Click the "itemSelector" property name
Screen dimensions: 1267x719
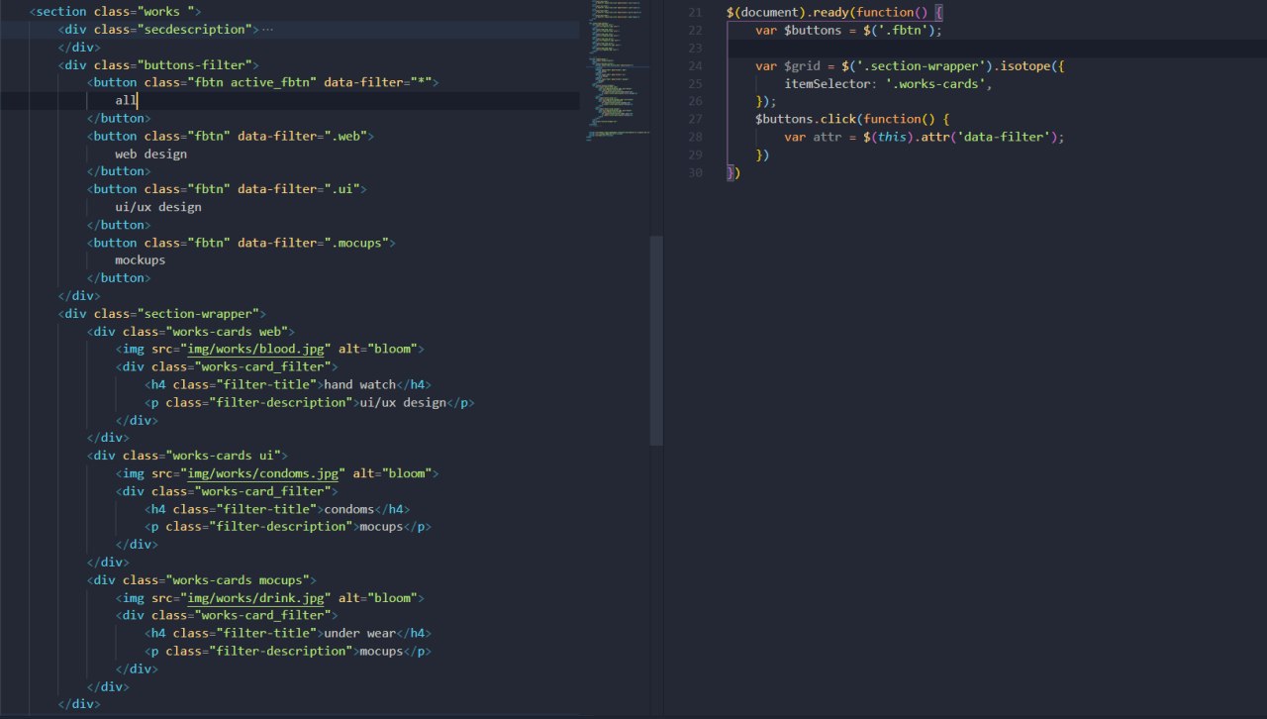click(828, 83)
